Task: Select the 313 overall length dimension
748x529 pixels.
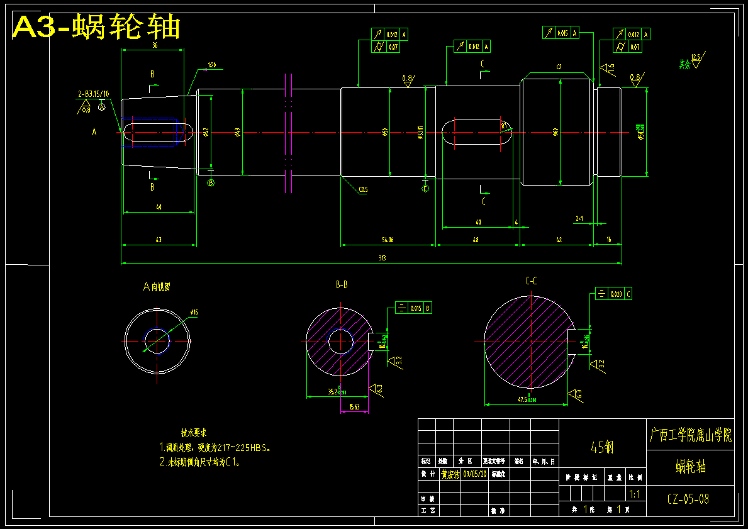Action: (x=382, y=258)
